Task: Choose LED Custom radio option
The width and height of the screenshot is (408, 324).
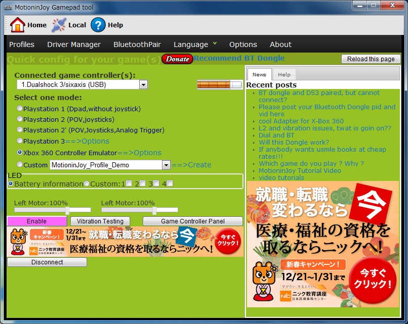Action: [x=87, y=183]
